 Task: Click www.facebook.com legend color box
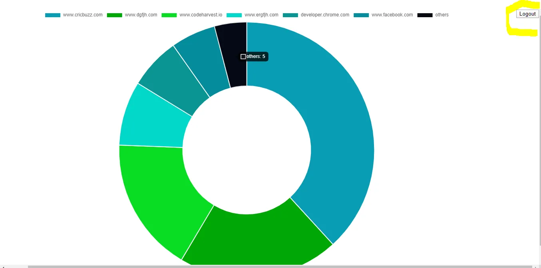[361, 15]
